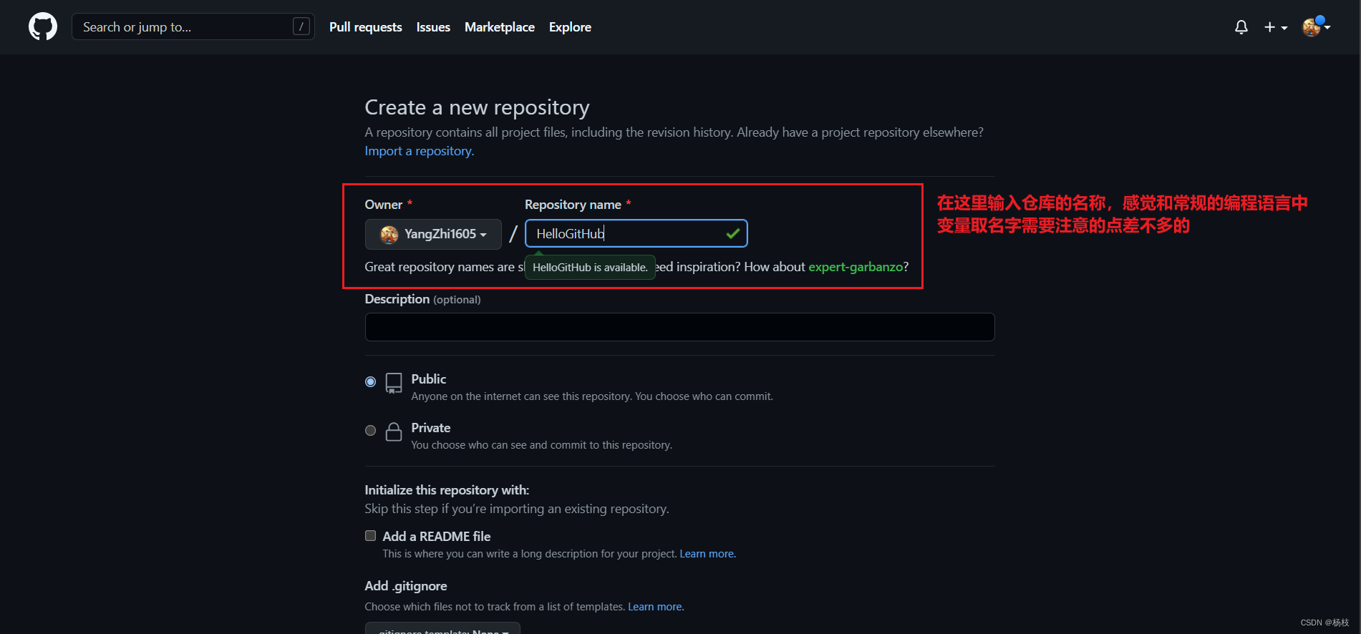Viewport: 1361px width, 634px height.
Task: Expand the YangZhi1605 owner dropdown
Action: click(x=433, y=234)
